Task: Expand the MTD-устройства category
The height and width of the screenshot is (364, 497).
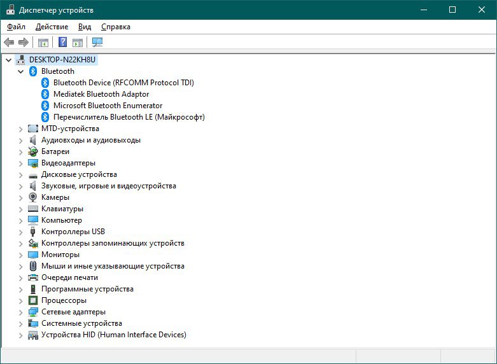Action: [21, 129]
